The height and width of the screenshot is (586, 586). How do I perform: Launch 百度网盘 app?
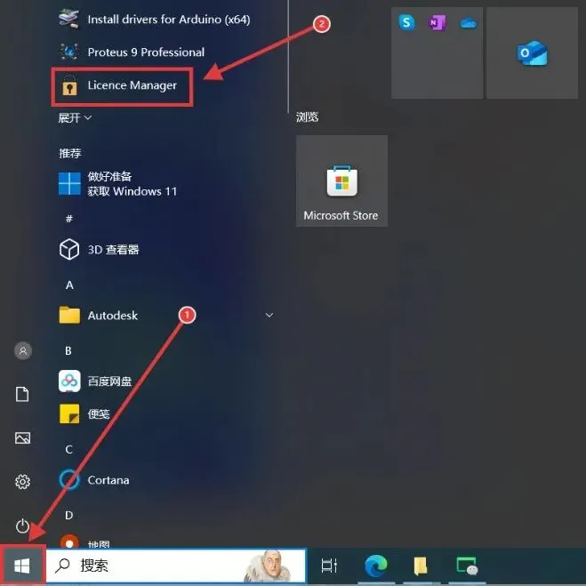[95, 381]
